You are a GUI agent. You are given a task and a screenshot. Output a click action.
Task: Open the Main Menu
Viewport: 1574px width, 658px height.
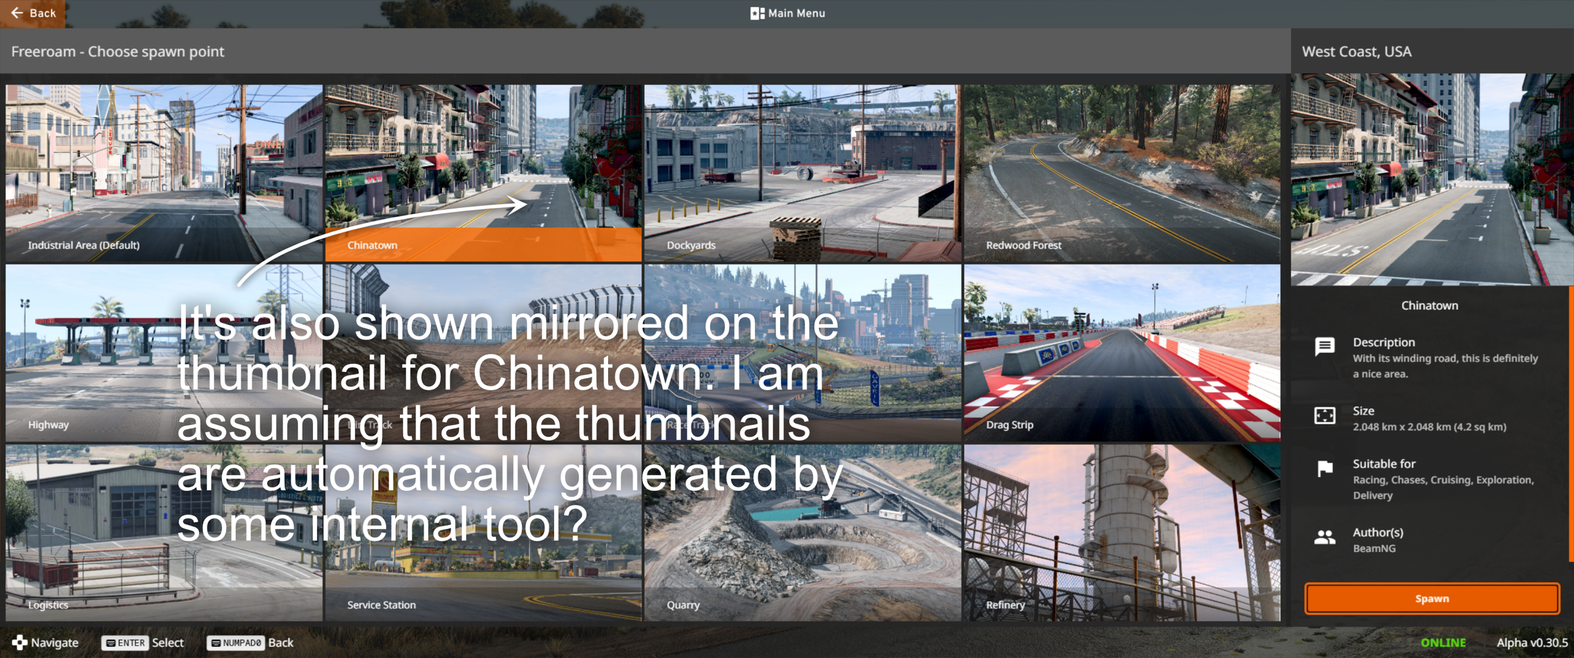(787, 13)
